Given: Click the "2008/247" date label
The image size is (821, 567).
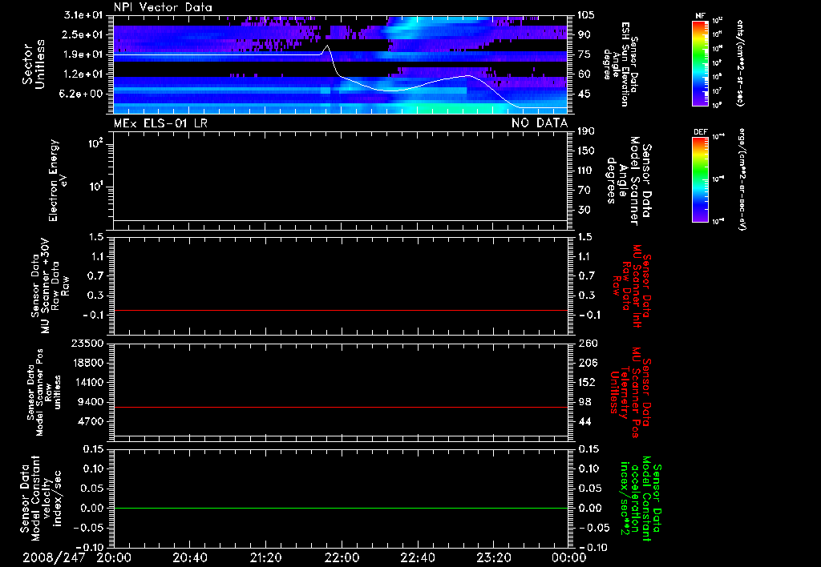Looking at the screenshot, I should coord(54,558).
